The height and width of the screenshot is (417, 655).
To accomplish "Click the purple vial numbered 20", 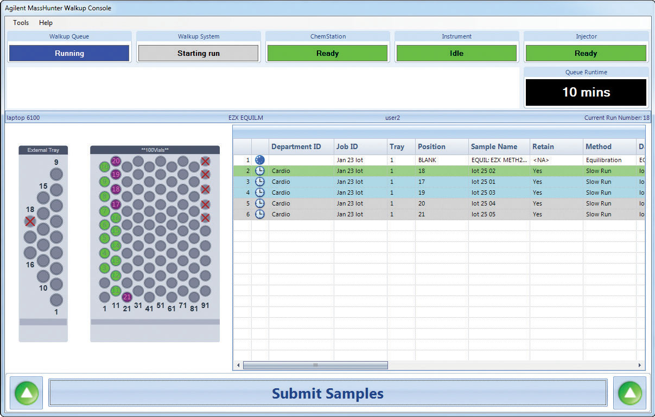I will [116, 161].
